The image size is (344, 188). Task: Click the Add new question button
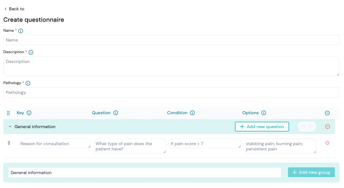click(262, 126)
